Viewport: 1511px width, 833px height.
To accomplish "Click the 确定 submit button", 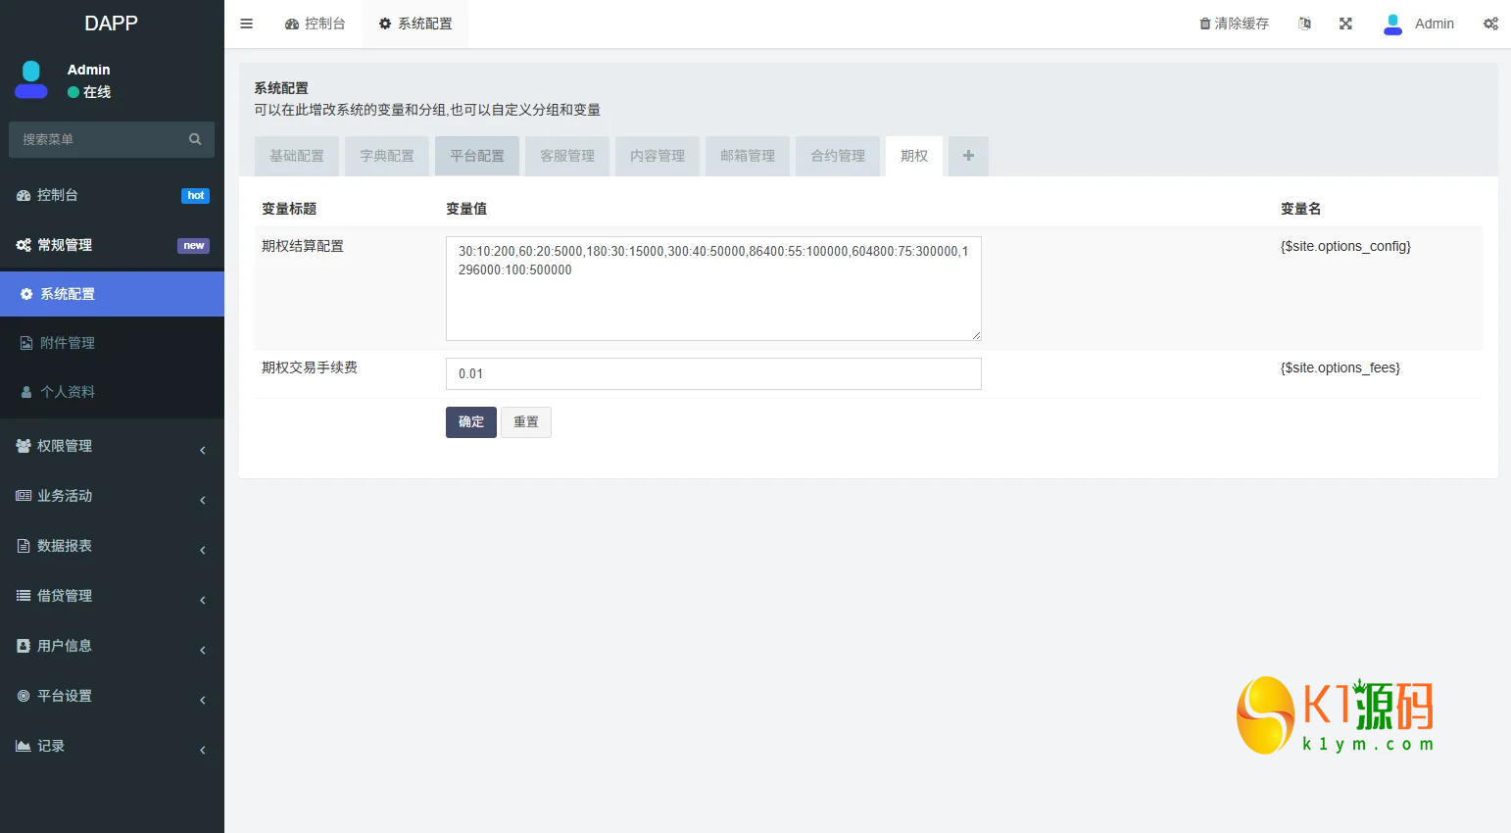I will (x=471, y=422).
